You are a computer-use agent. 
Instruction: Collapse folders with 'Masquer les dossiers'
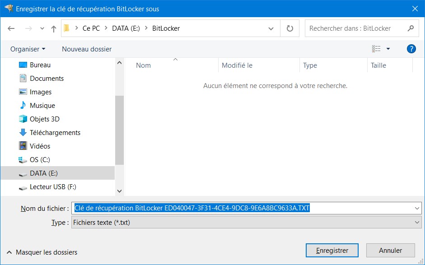(x=42, y=252)
